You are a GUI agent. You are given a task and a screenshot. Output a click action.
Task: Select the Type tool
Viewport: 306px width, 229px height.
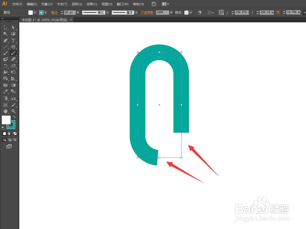click(13, 41)
